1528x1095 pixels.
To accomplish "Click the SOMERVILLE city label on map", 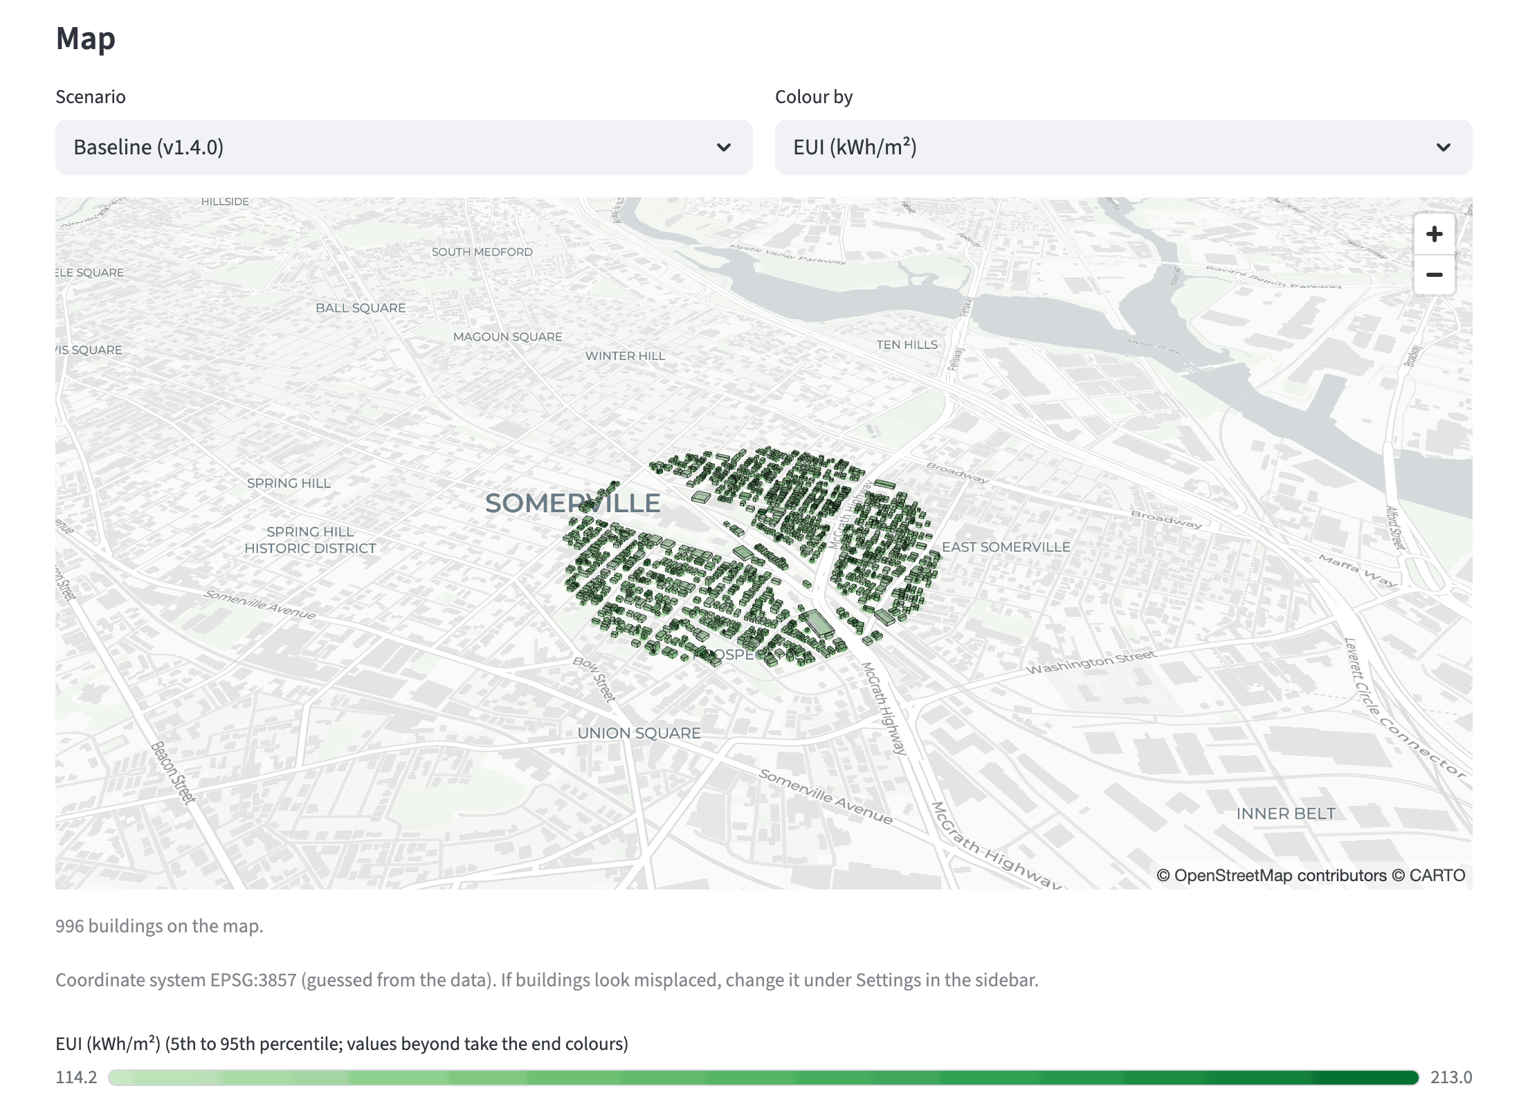I will pyautogui.click(x=572, y=503).
